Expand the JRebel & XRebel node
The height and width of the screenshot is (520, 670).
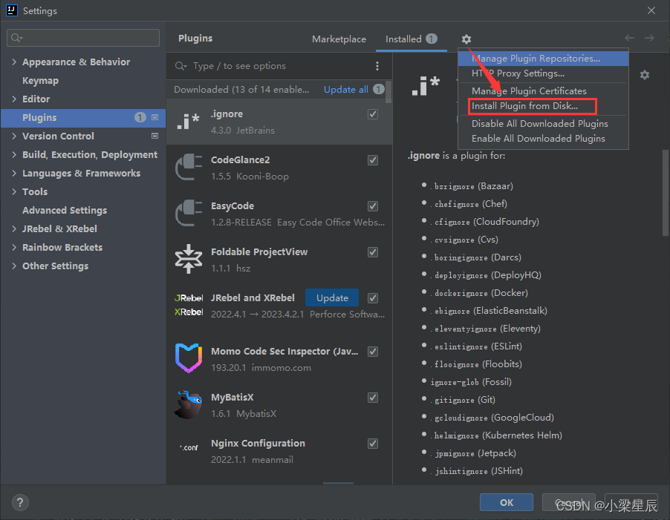[14, 228]
